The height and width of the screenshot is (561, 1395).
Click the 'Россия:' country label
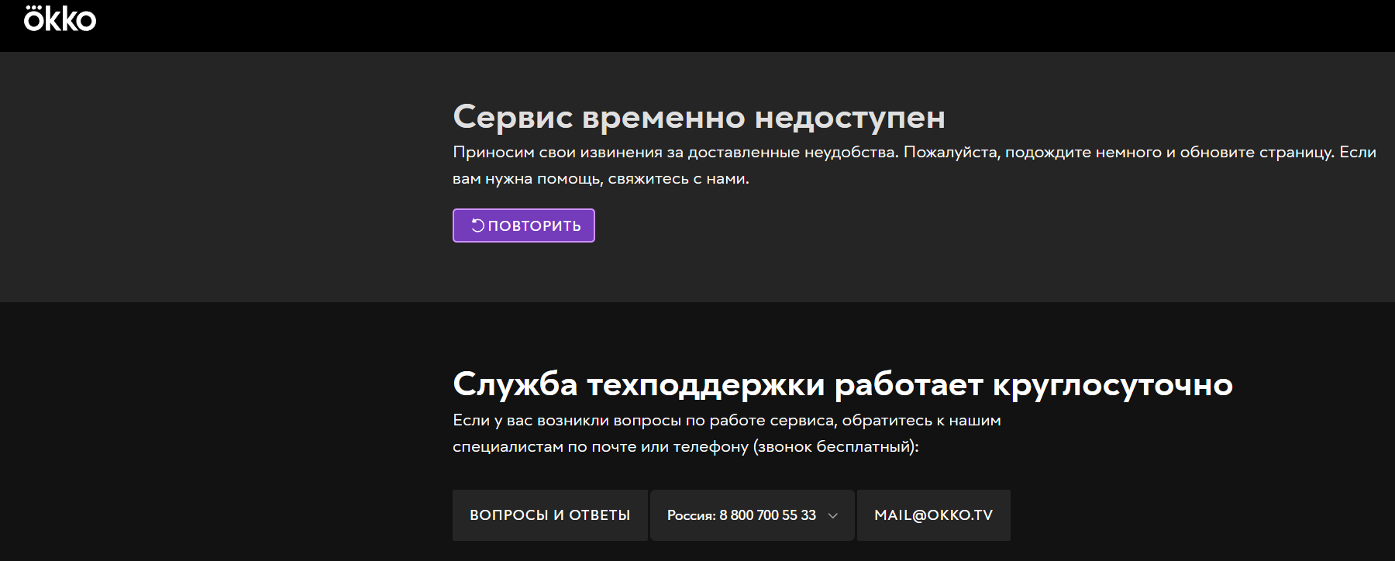pos(691,515)
